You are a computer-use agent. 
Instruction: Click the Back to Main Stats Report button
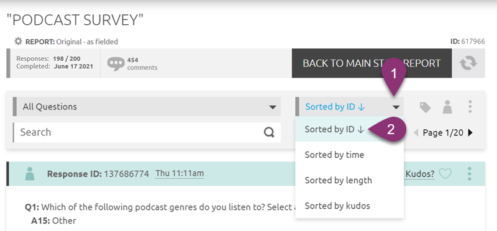point(372,63)
